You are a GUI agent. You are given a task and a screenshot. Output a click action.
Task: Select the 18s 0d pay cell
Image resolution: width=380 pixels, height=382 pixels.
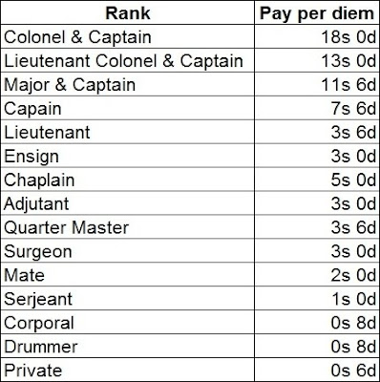click(317, 36)
